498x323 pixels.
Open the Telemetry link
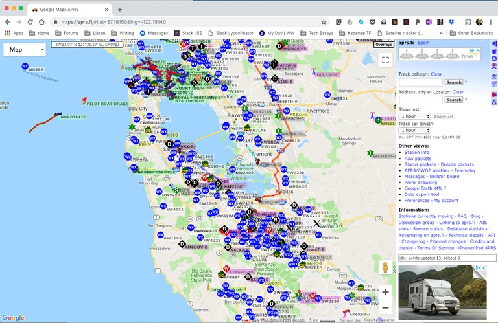pyautogui.click(x=465, y=170)
